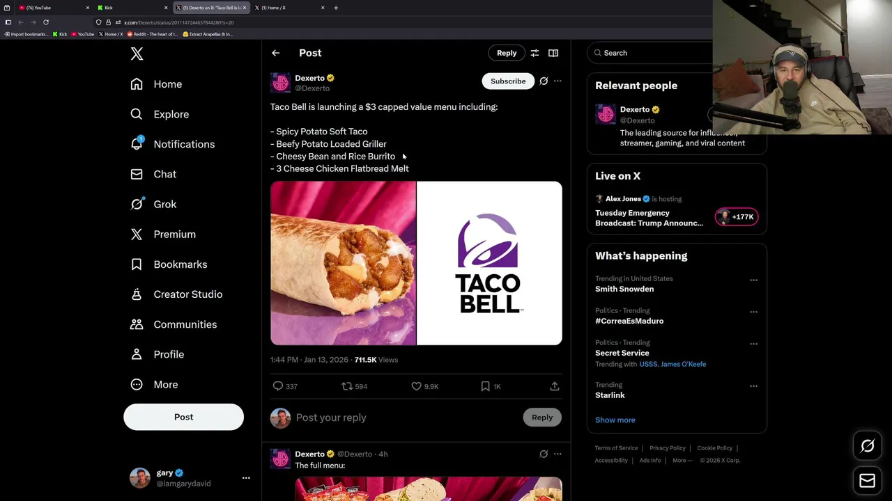This screenshot has height=501, width=892.
Task: Open the burrito image in post
Action: coord(343,263)
